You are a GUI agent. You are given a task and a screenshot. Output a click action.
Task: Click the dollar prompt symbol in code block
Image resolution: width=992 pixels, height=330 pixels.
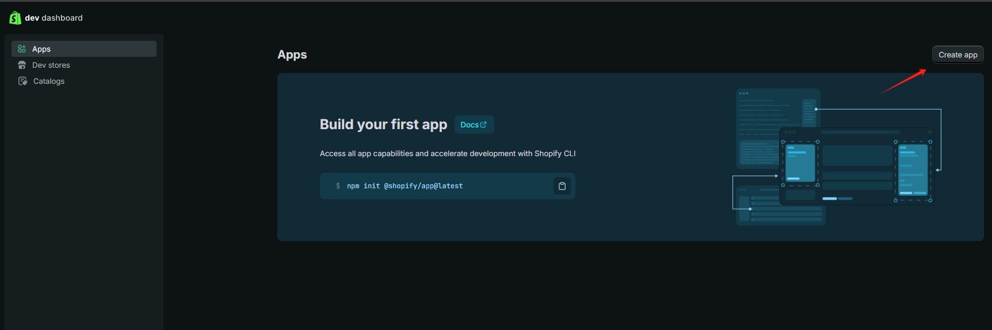click(x=338, y=186)
